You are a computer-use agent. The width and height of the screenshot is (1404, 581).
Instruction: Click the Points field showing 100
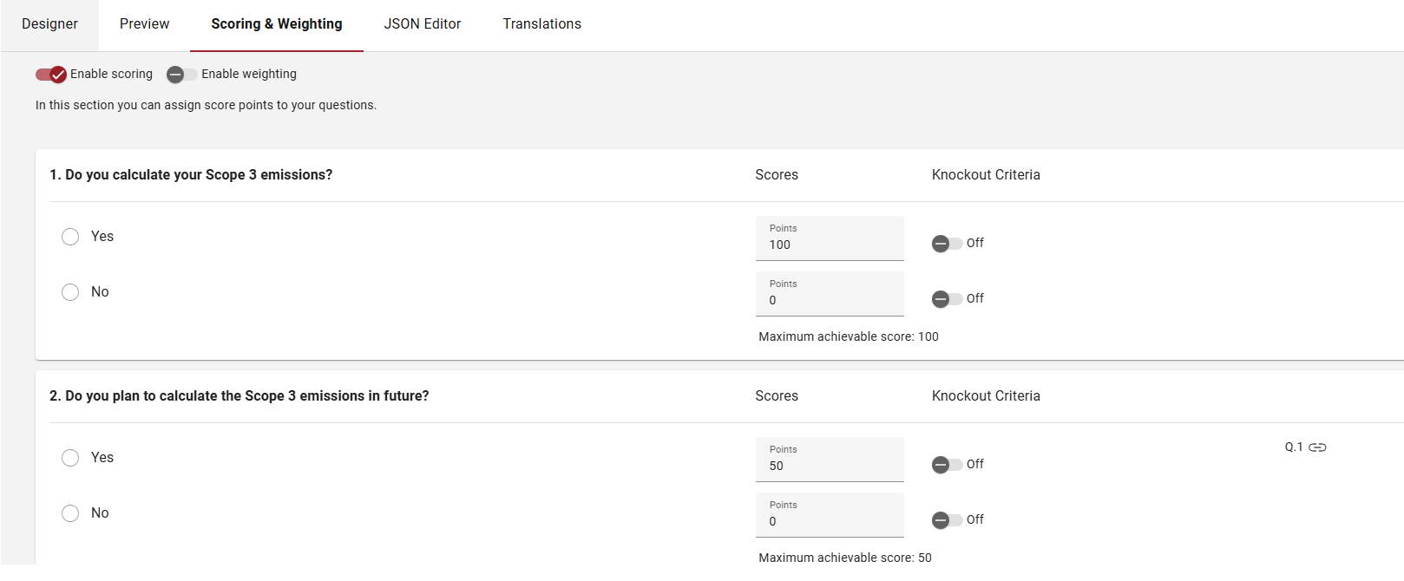tap(829, 245)
